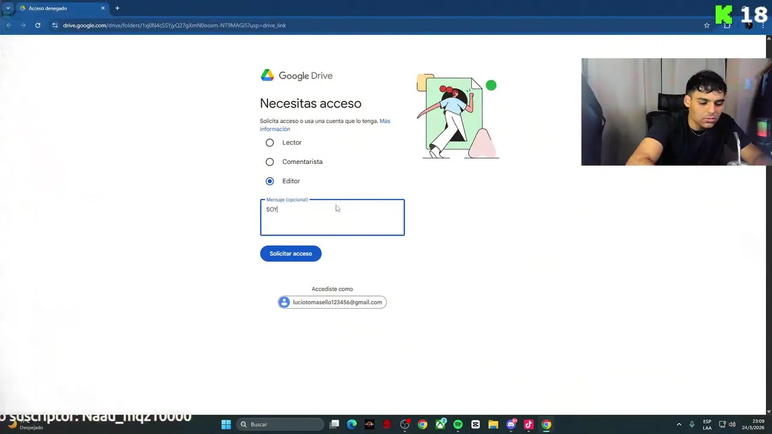Click the Google Drive logo
Viewport: 772px width, 434px height.
pos(296,76)
